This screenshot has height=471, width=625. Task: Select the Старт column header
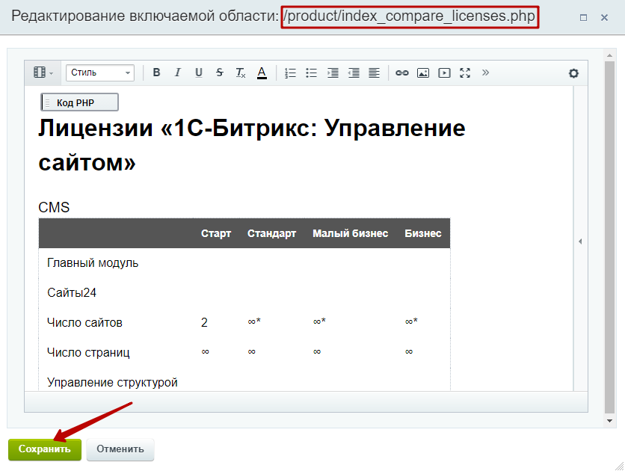point(216,233)
